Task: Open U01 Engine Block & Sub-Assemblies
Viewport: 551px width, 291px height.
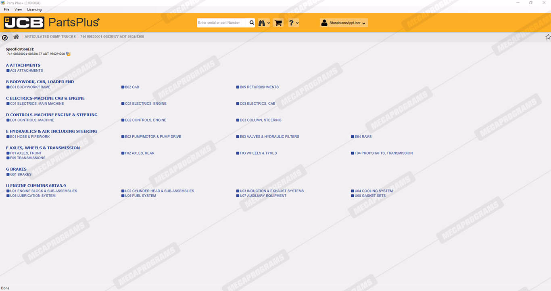Action: click(x=42, y=191)
